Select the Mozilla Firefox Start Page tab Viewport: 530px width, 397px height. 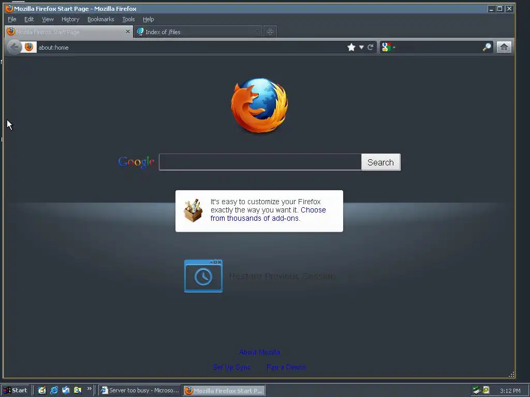(69, 32)
